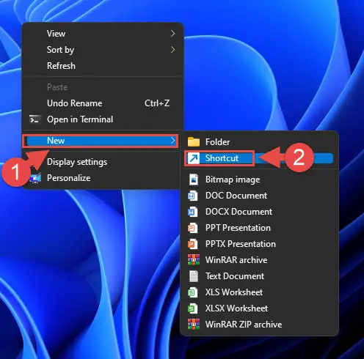
Task: Create a new DOC Document
Action: [259, 196]
